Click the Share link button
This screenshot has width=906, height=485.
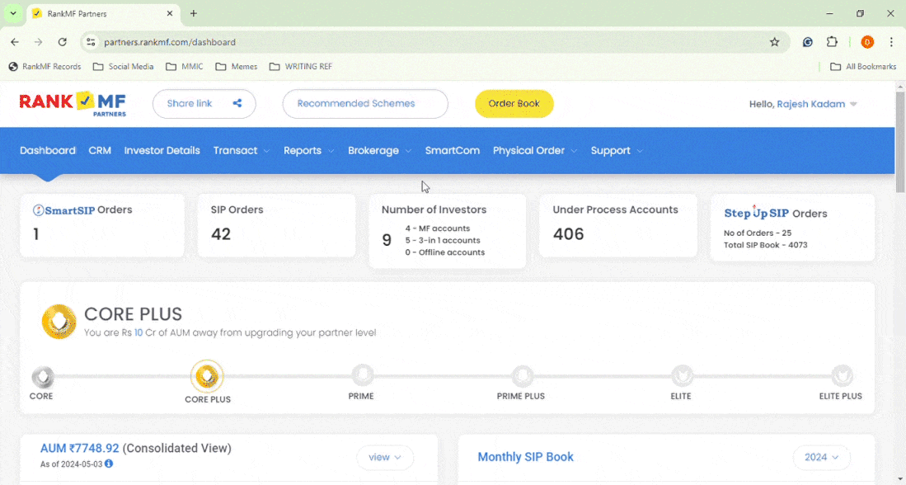[x=204, y=103]
